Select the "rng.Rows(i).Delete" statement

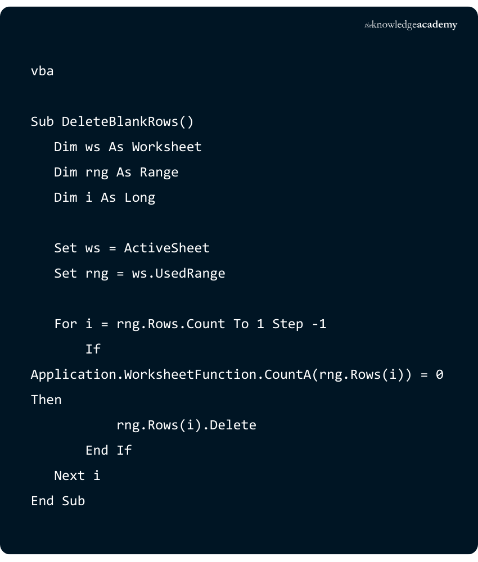point(186,425)
